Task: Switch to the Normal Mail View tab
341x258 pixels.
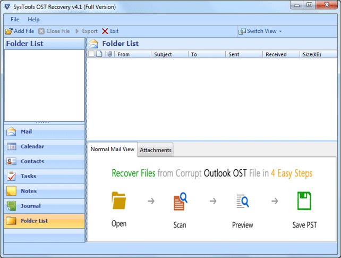Action: pyautogui.click(x=113, y=149)
